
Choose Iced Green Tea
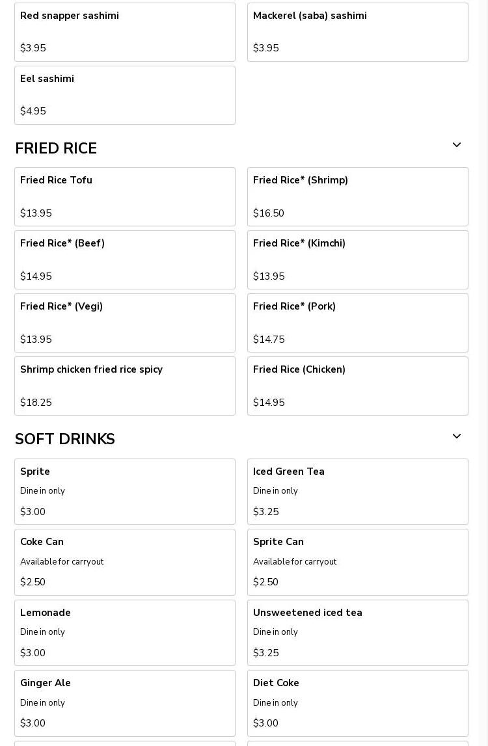coord(358,492)
